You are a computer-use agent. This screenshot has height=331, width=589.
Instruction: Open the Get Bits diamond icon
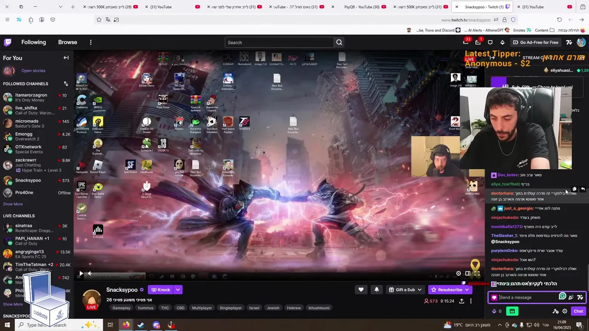(x=502, y=42)
